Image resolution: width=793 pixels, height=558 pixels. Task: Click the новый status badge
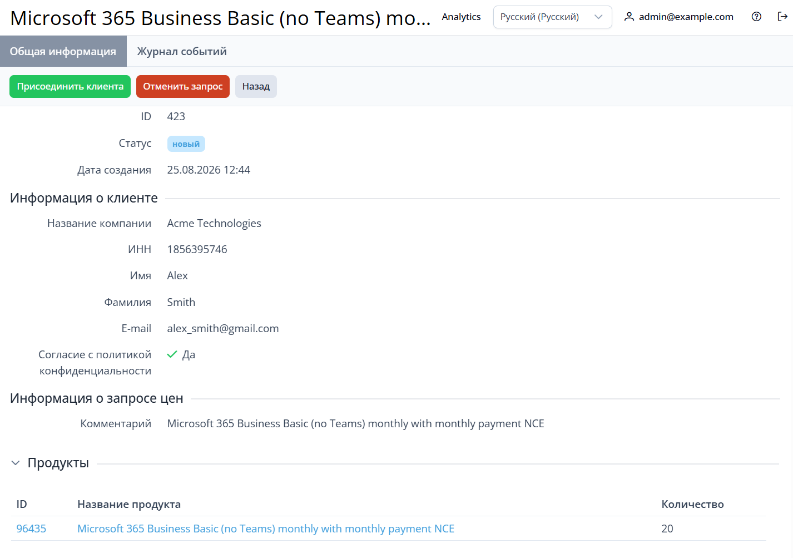[x=186, y=144]
